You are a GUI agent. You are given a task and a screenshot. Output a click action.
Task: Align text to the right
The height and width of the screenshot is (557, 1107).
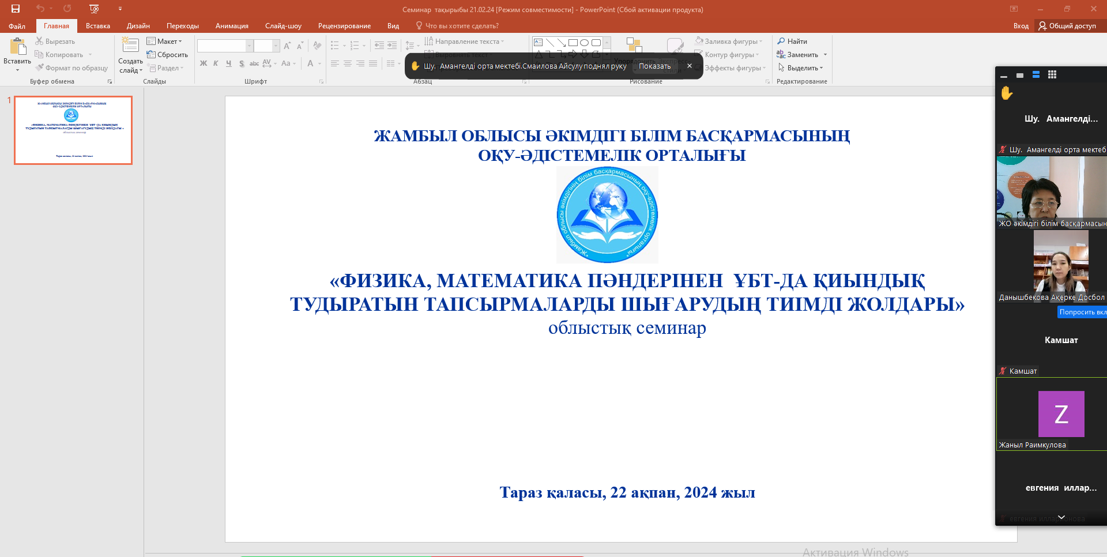point(360,63)
